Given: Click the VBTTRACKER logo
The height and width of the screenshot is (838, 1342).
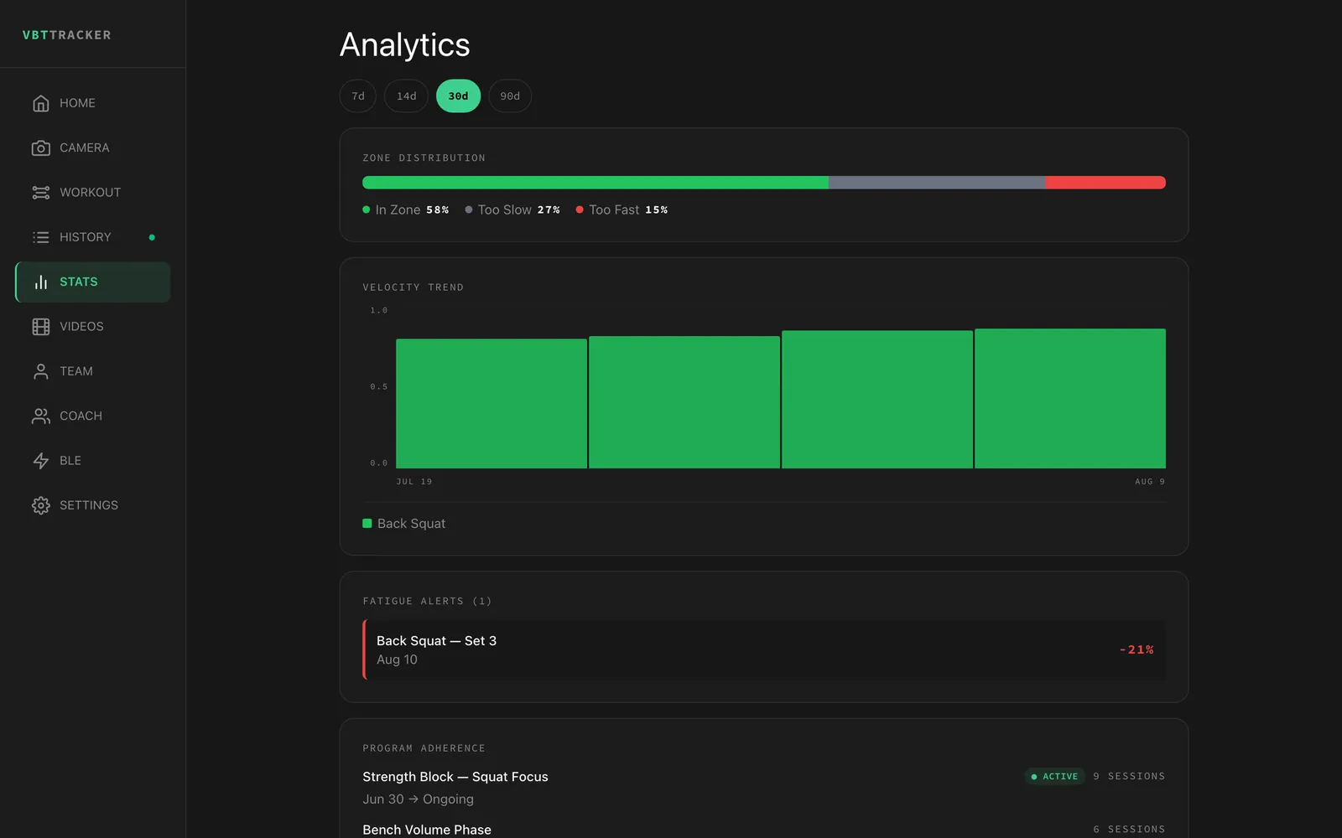Looking at the screenshot, I should [x=66, y=35].
